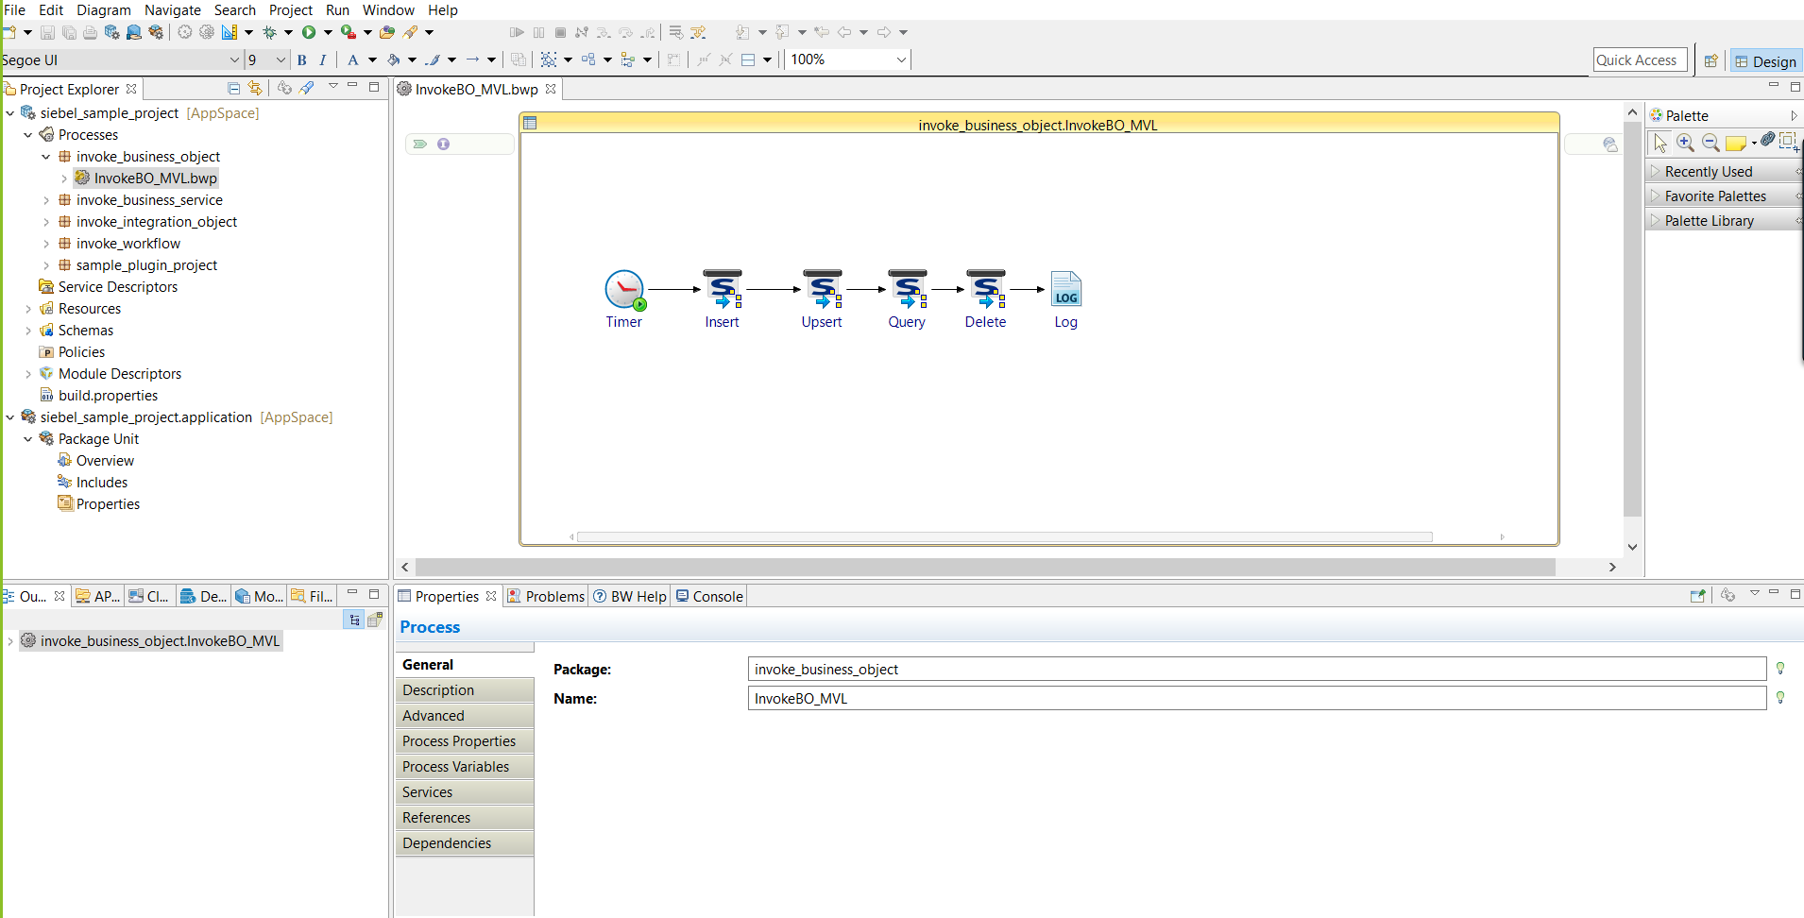Click the pin properties view icon
Screen dimensions: 1804x918
click(x=1697, y=596)
